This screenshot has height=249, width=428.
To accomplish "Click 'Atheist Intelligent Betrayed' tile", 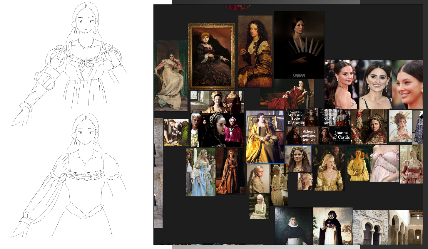I will pos(302,135).
